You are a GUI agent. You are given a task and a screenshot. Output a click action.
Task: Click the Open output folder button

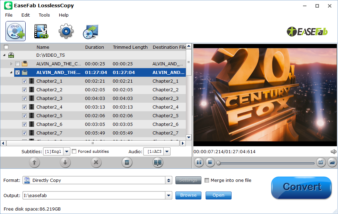218,195
